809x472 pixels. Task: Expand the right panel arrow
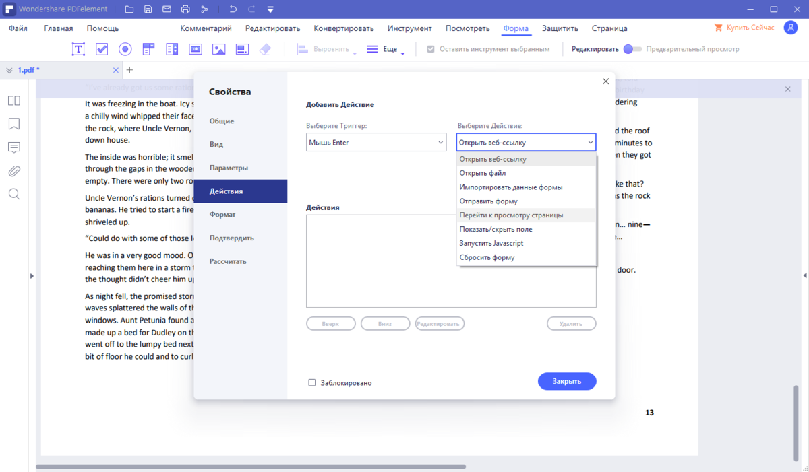(x=805, y=276)
